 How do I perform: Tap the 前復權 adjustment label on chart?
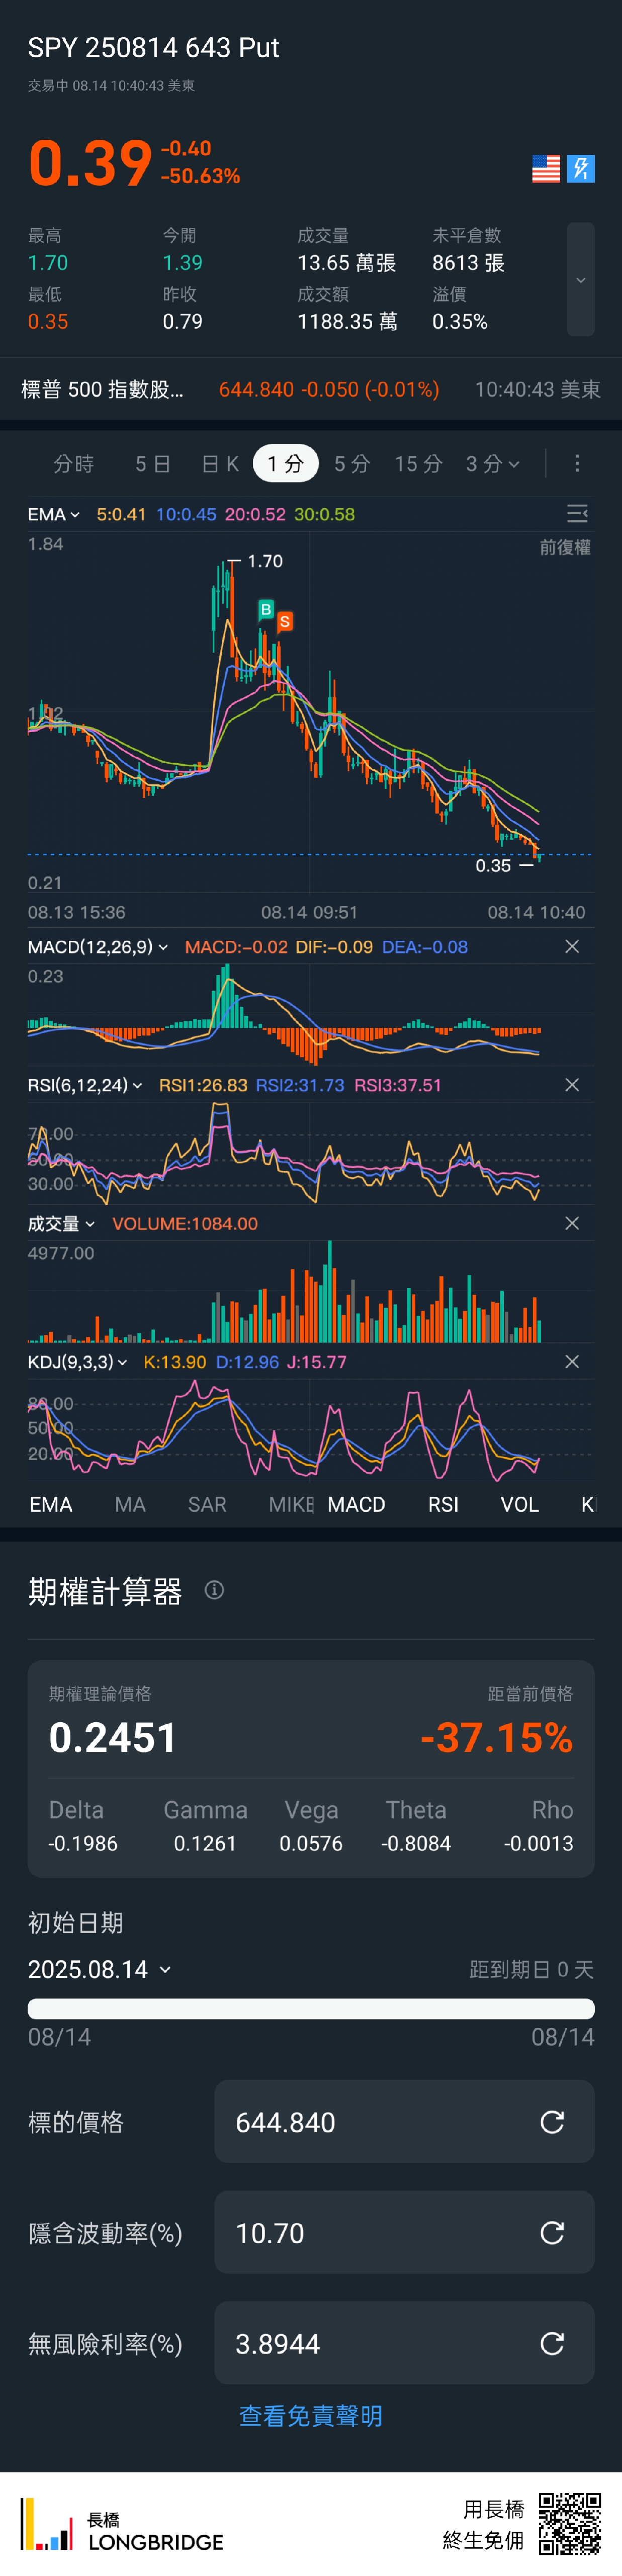coord(565,547)
